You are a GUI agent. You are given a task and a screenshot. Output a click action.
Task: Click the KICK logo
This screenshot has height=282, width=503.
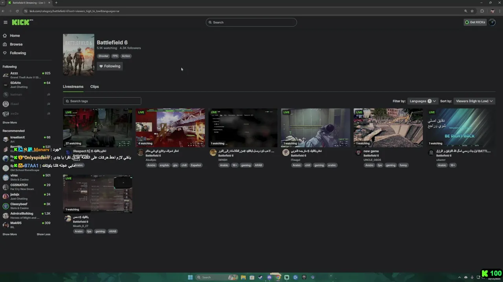[x=21, y=22]
